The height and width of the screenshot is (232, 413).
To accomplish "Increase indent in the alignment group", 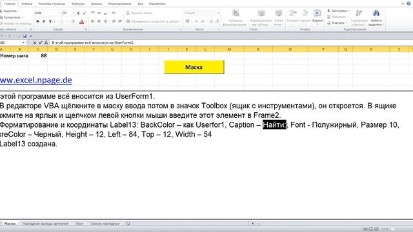I will [120, 21].
